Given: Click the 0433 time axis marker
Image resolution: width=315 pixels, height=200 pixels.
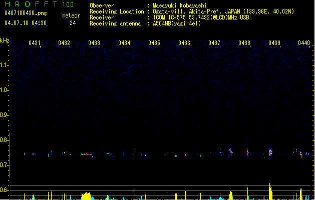Looking at the screenshot, I should [x=94, y=43].
